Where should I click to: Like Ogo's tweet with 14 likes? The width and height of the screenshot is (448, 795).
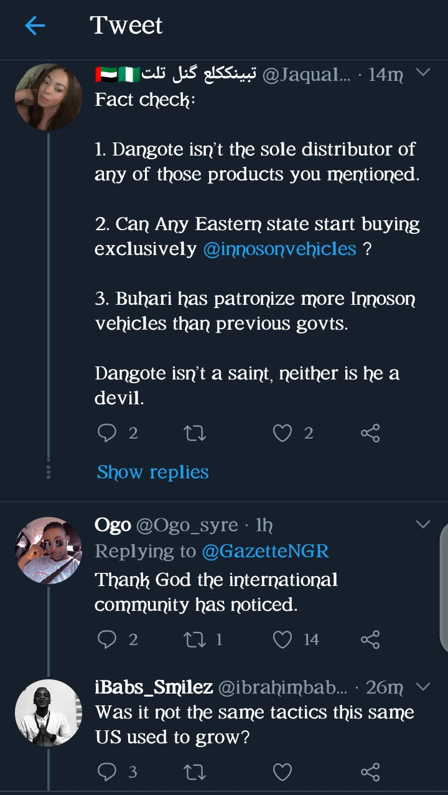pyautogui.click(x=282, y=639)
